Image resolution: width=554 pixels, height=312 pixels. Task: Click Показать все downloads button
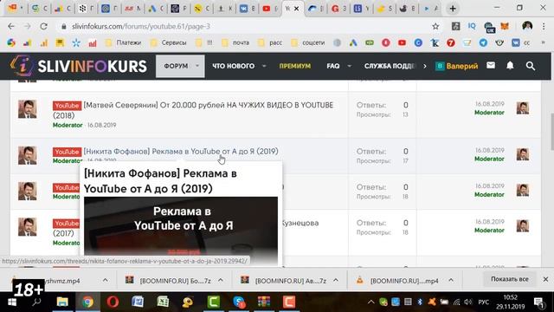pos(510,279)
